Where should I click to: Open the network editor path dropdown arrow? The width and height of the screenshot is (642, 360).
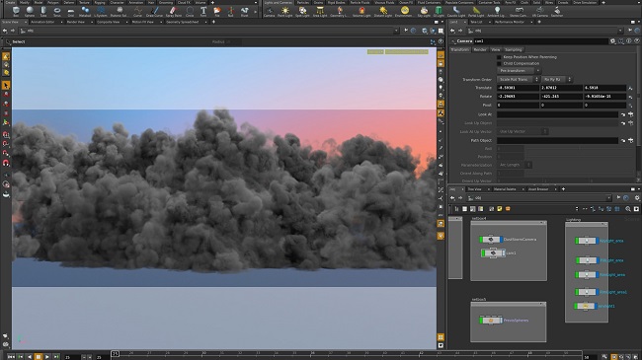[608, 198]
